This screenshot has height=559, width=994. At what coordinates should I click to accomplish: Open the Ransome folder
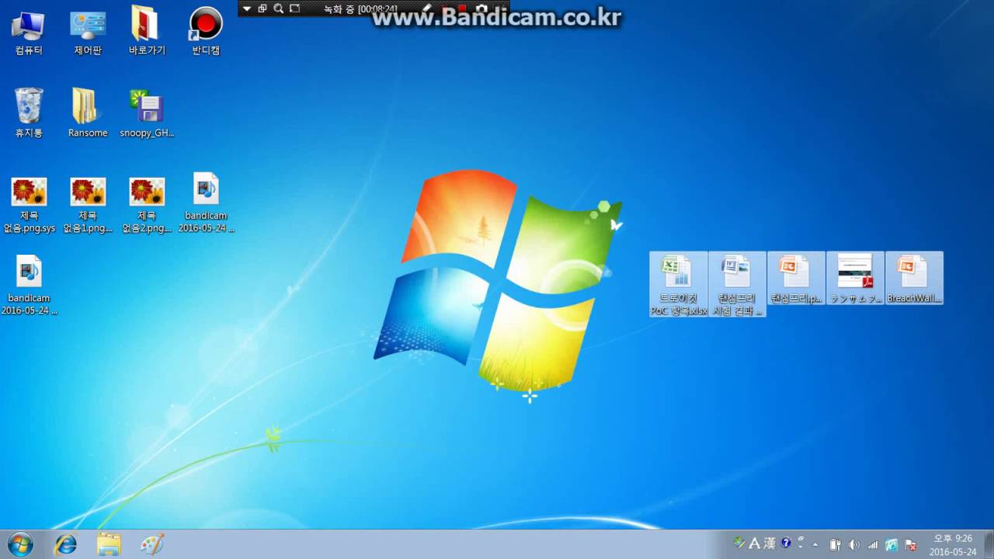[88, 113]
